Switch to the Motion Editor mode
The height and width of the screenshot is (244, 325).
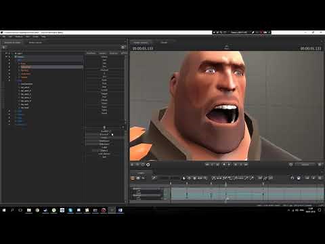tap(138, 178)
